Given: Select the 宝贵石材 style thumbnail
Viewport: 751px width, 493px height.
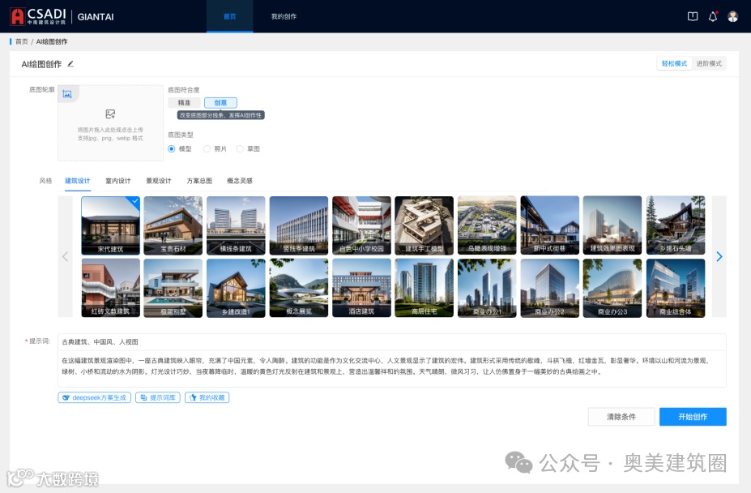Looking at the screenshot, I should (x=173, y=225).
